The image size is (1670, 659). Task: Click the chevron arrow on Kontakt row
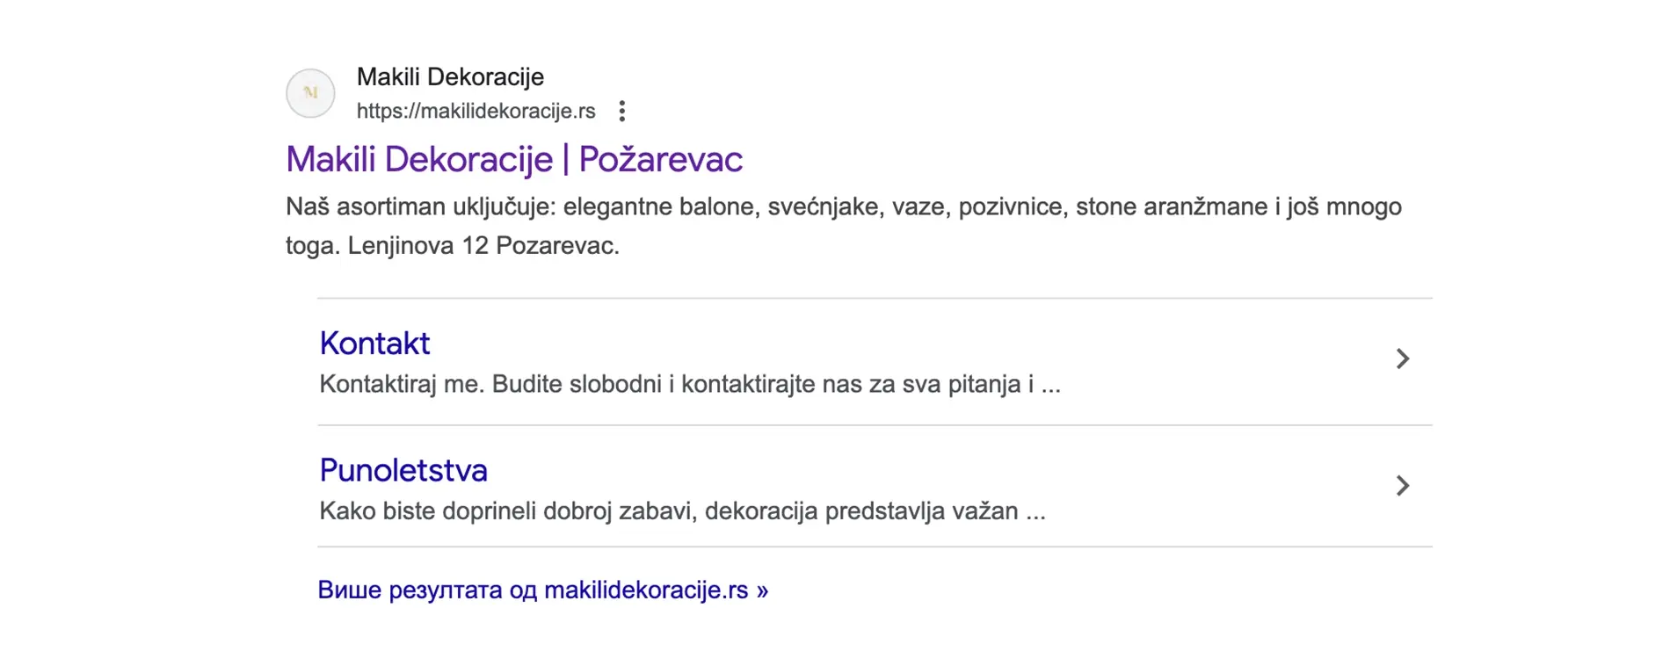1402,358
